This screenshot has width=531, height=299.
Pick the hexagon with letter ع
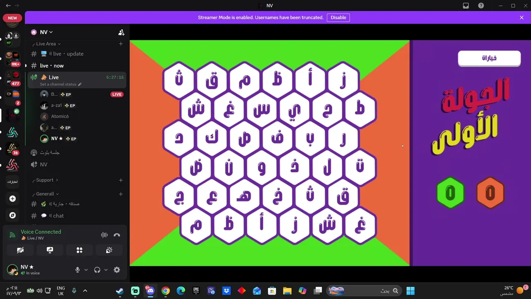click(212, 196)
